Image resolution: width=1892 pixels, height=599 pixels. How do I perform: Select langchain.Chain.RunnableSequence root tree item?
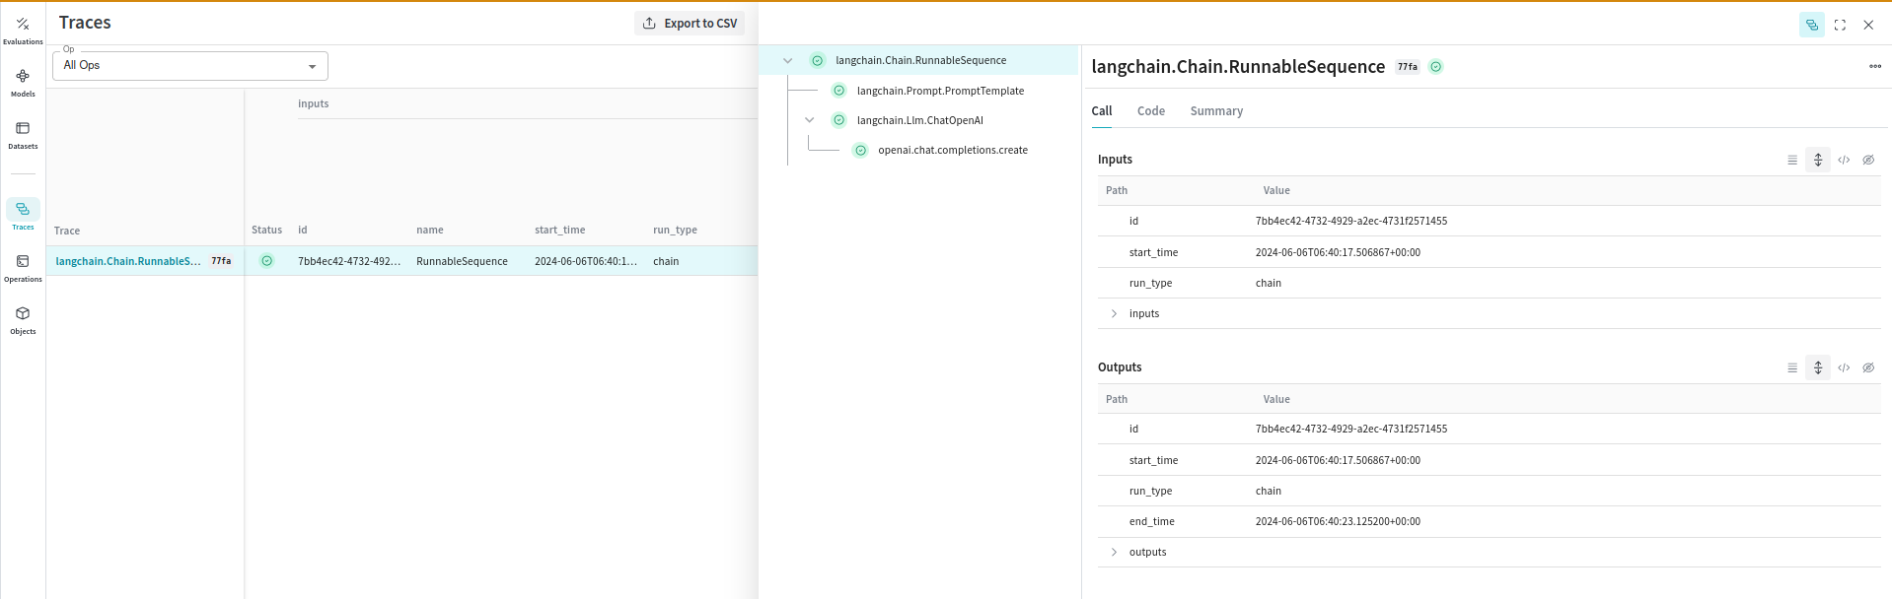920,60
